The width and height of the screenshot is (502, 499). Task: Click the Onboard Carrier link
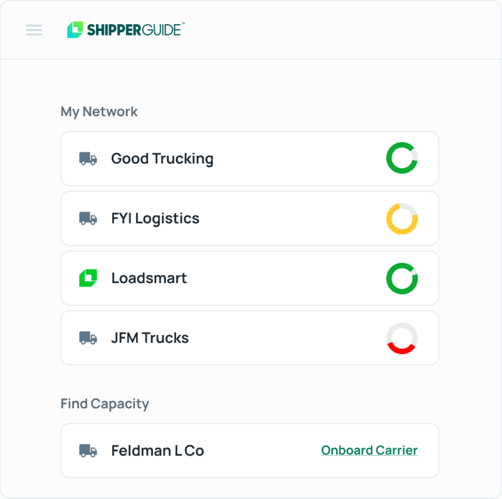click(x=369, y=450)
